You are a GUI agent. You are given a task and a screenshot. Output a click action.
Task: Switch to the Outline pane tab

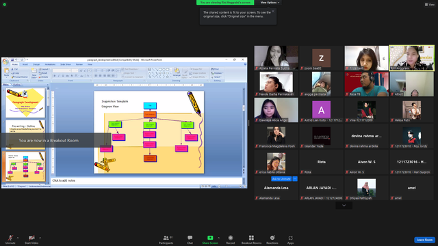16,85
